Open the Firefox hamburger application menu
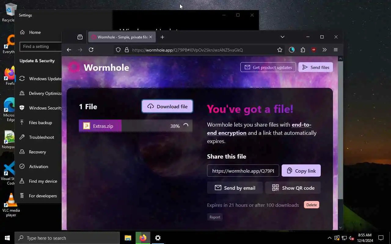This screenshot has width=391, height=244. pyautogui.click(x=335, y=50)
